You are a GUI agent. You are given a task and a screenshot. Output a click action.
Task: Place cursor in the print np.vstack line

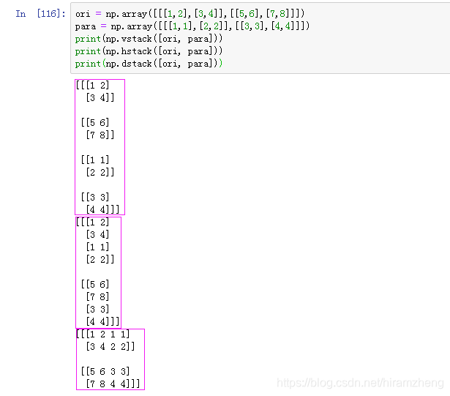pyautogui.click(x=149, y=39)
